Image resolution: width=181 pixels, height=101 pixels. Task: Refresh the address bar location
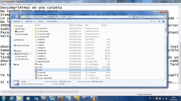(132, 17)
